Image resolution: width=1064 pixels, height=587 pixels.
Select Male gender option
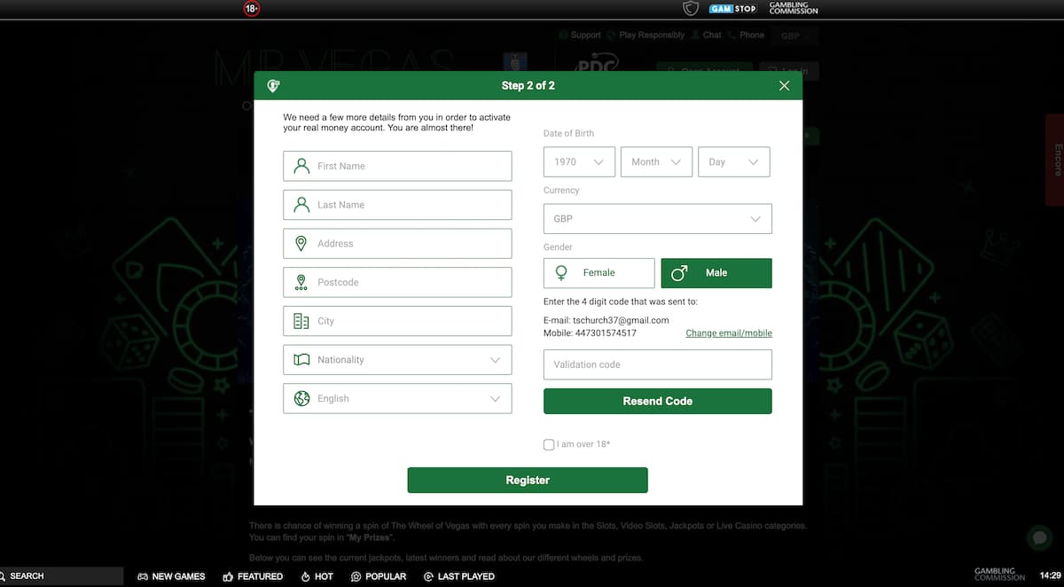click(716, 273)
